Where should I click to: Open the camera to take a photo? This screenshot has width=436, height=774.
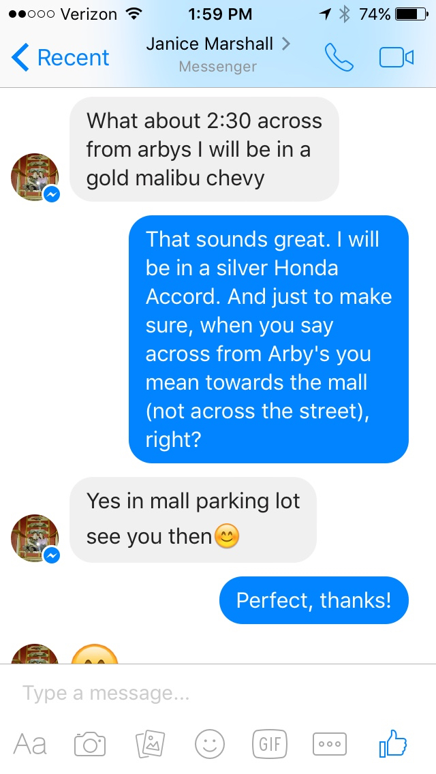click(x=90, y=743)
